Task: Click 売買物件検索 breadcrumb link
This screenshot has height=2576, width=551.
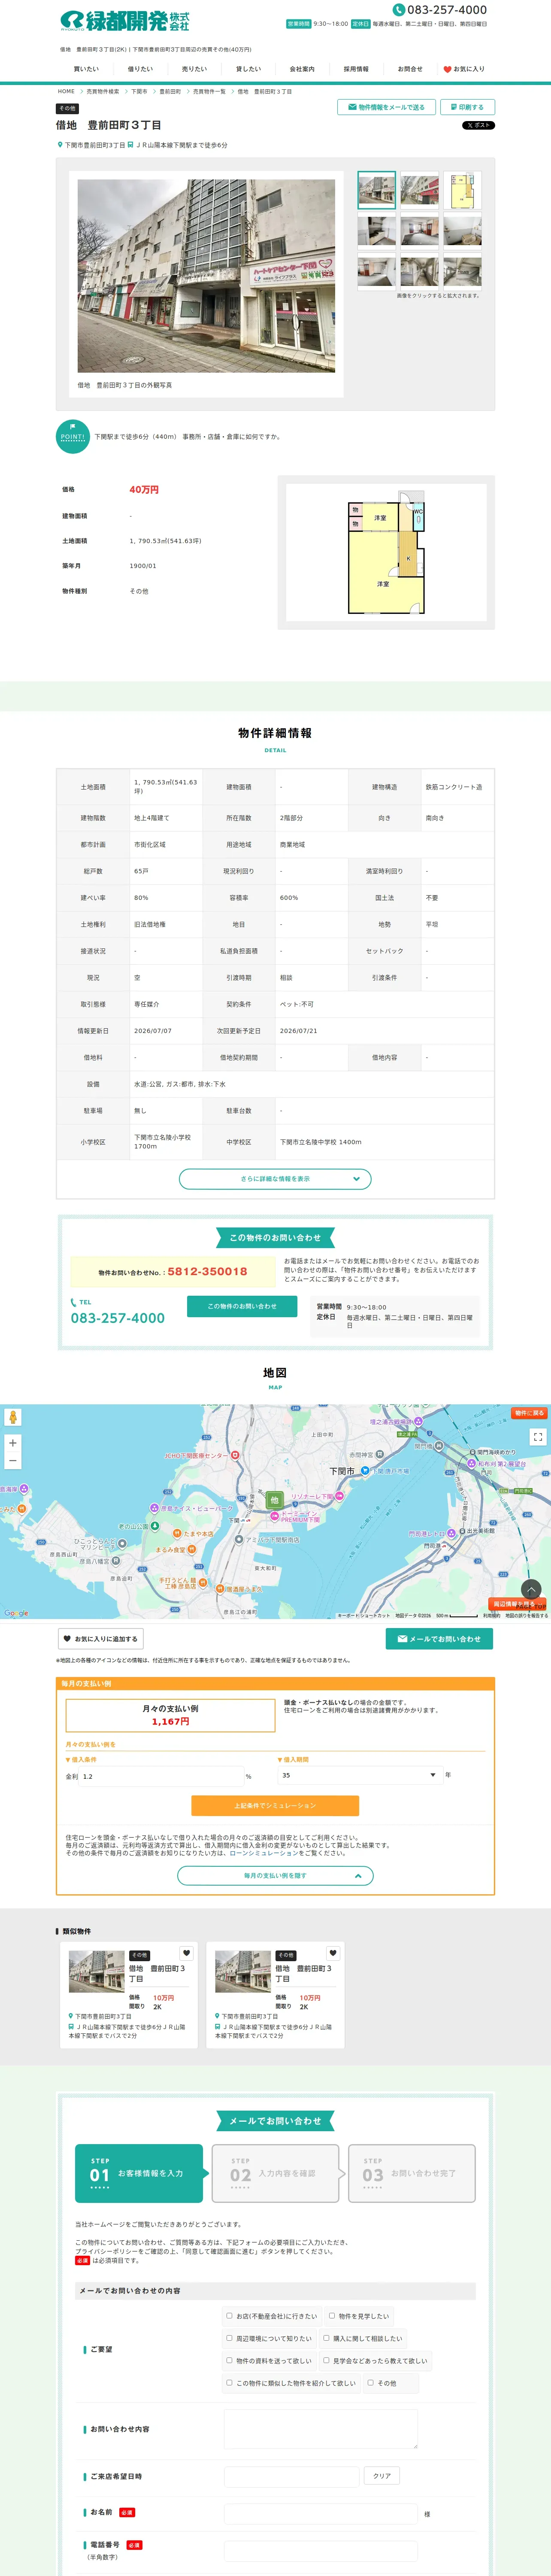Action: coord(102,91)
